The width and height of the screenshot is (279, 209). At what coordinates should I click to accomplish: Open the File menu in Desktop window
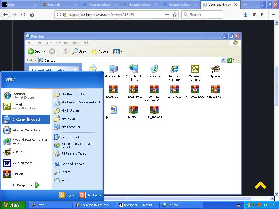point(30,43)
